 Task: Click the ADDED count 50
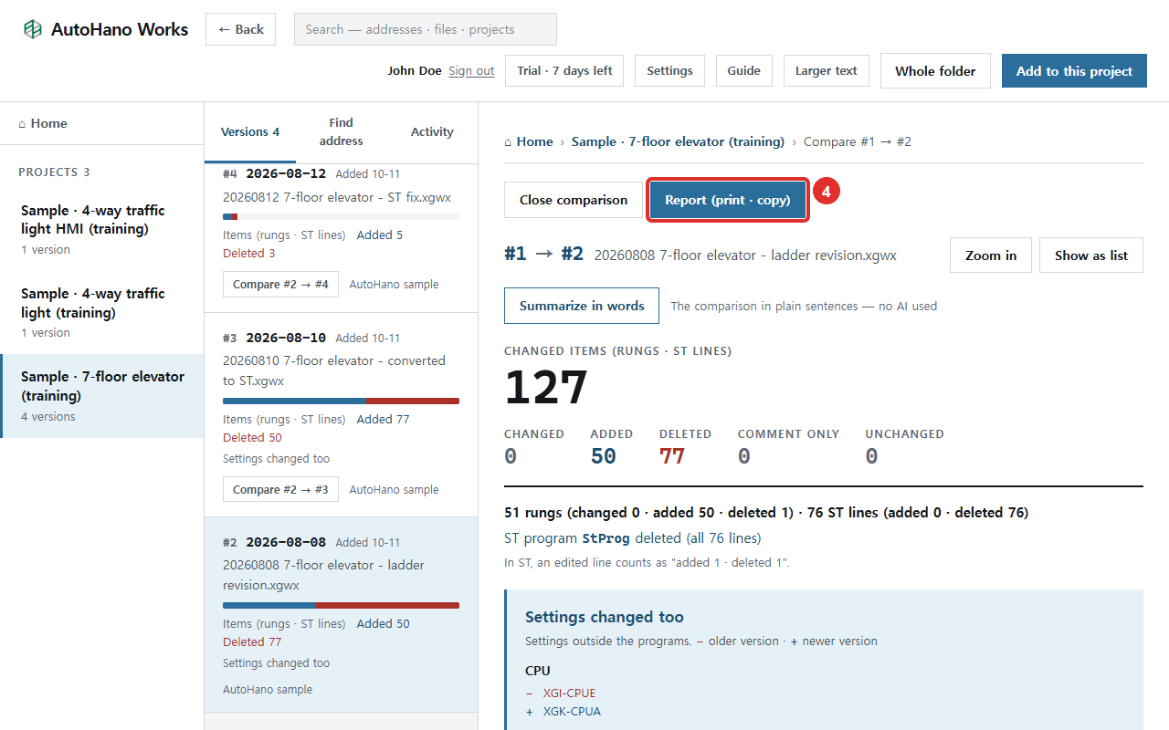pos(604,456)
